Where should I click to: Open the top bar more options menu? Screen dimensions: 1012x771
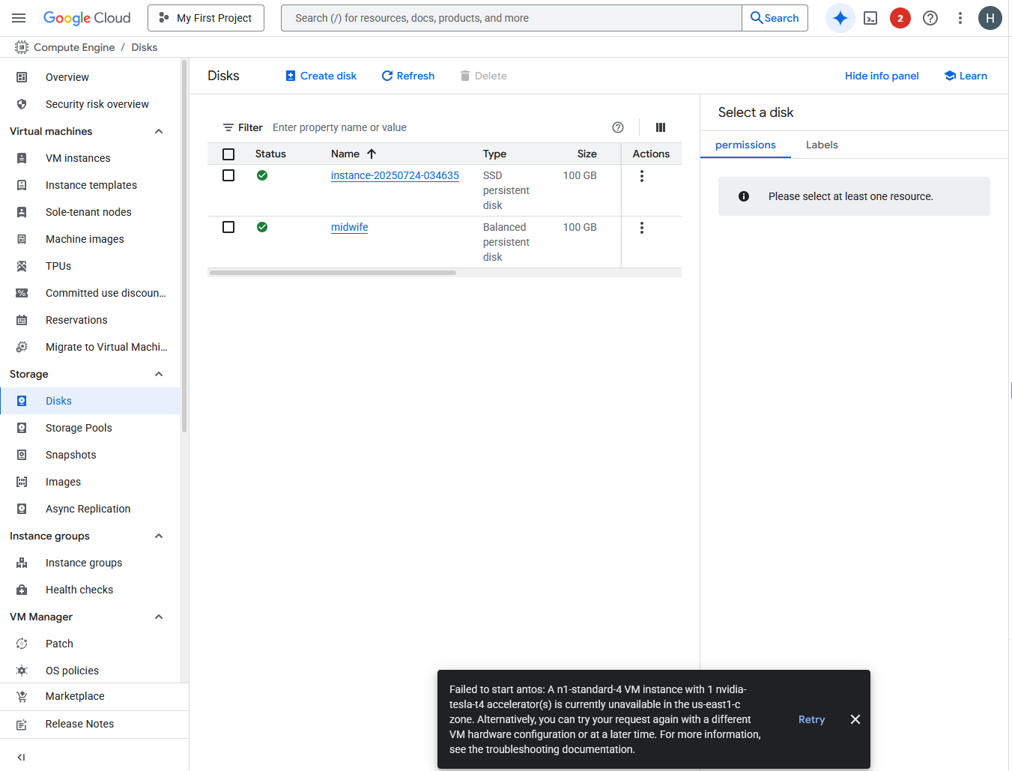960,18
